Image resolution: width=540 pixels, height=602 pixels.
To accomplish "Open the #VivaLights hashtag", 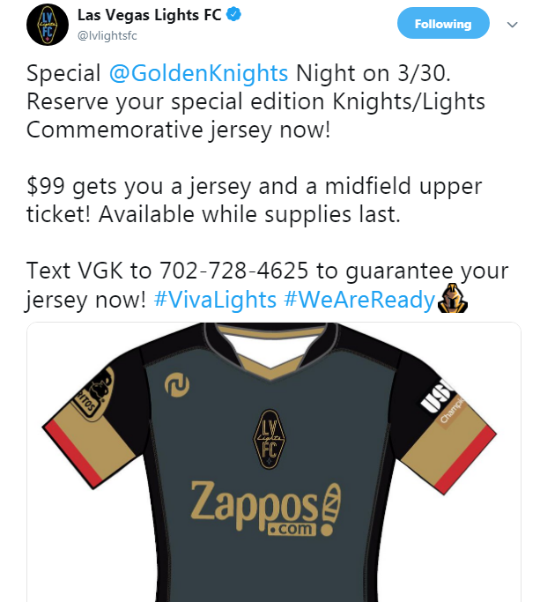I will pos(215,300).
